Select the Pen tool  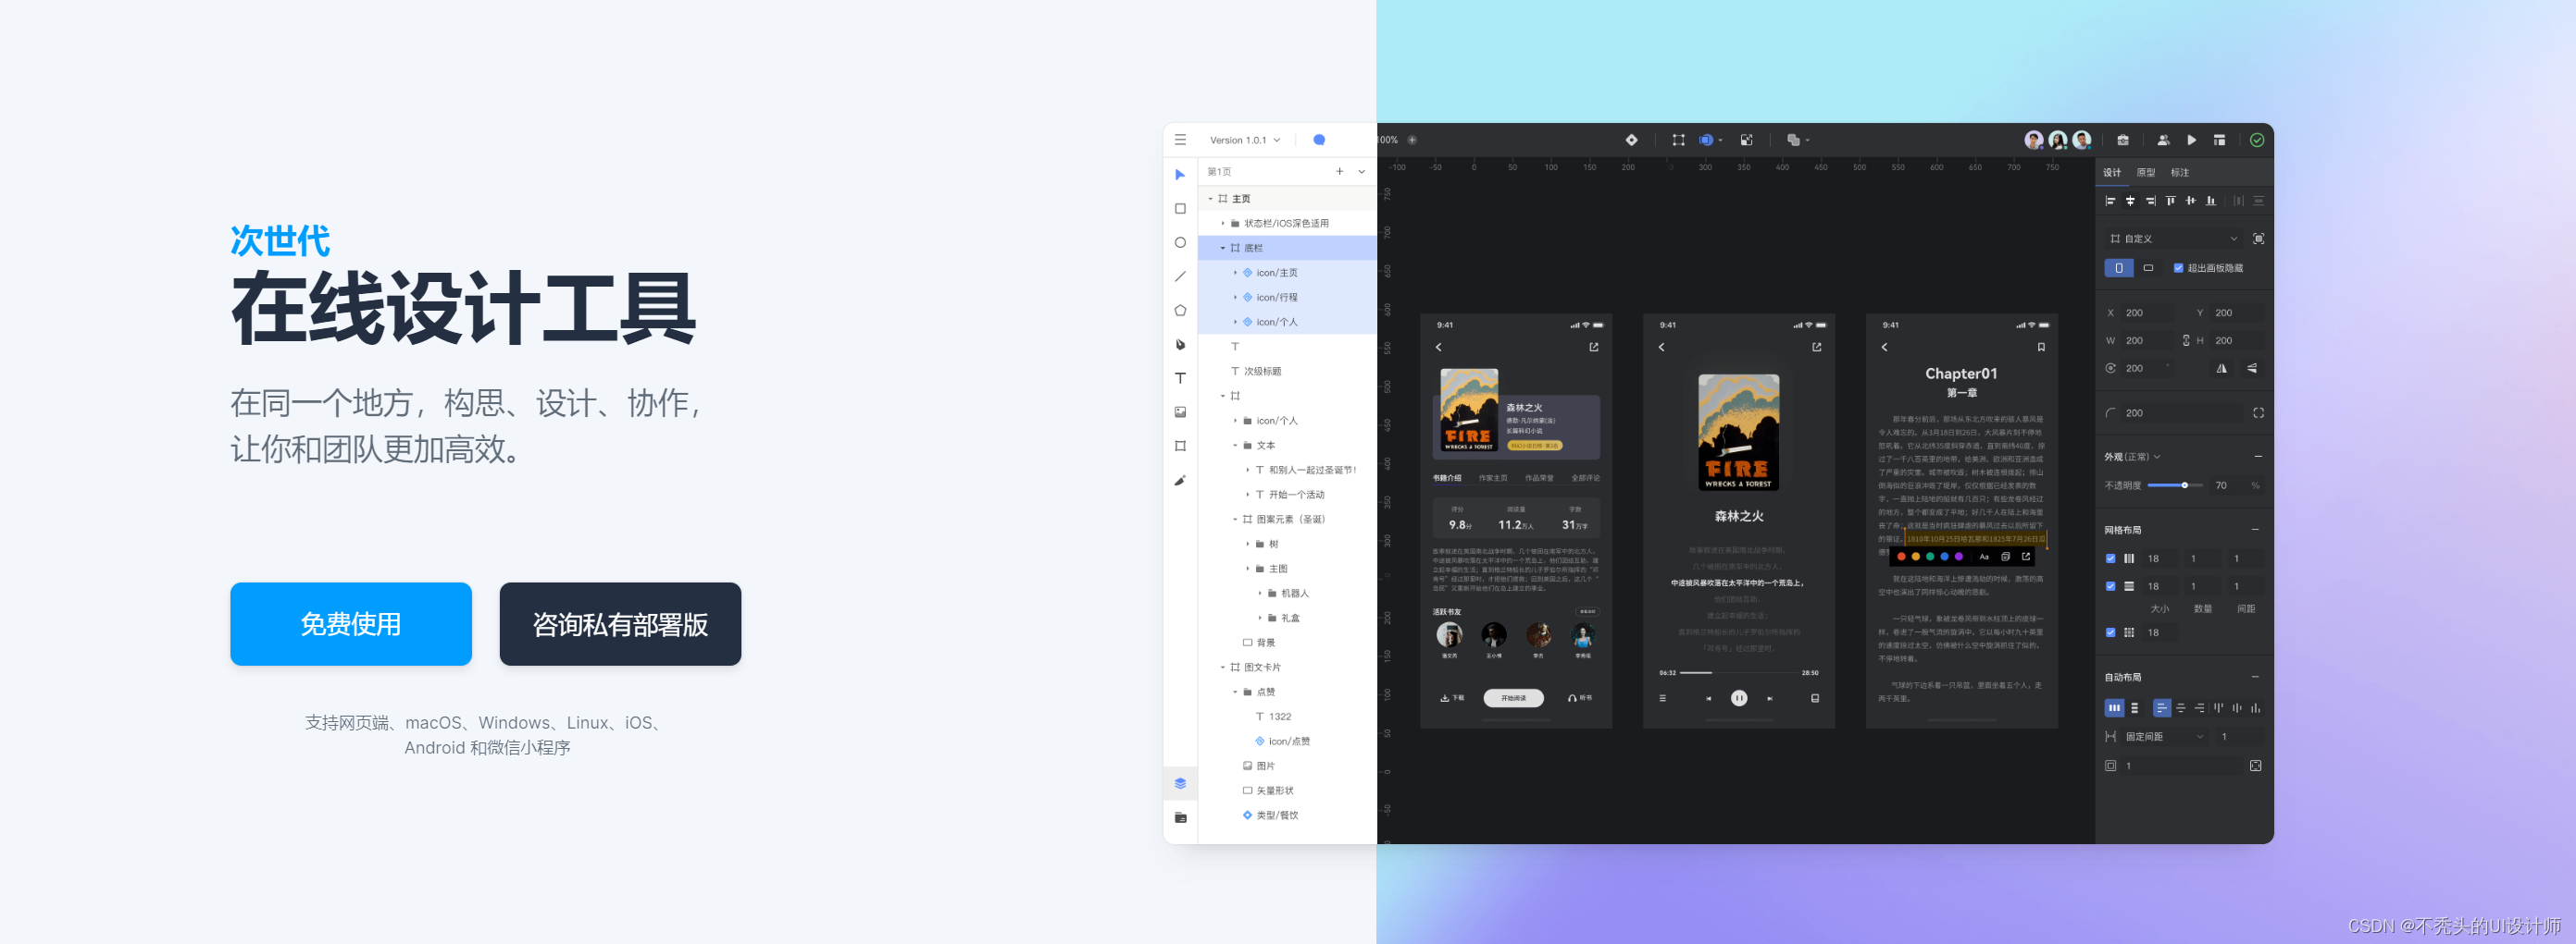coord(1180,345)
